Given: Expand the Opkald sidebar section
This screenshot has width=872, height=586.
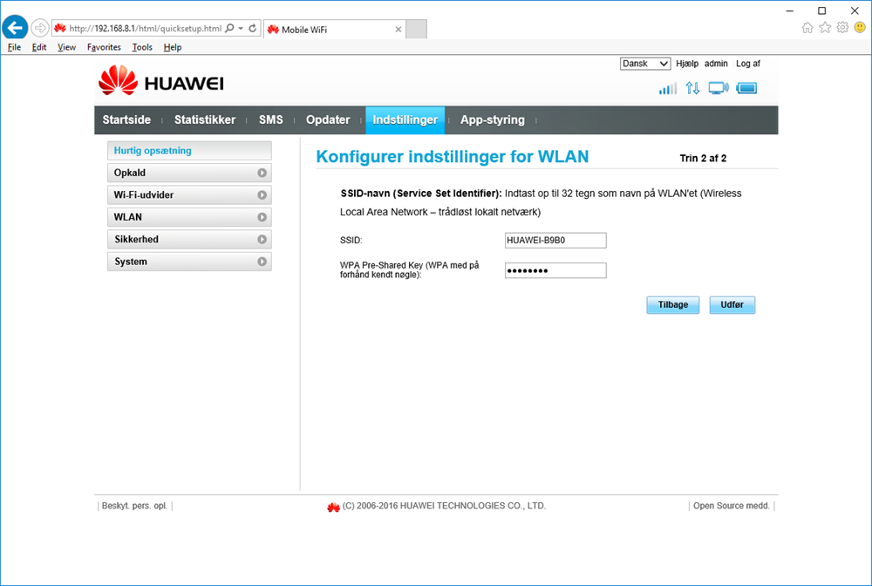Looking at the screenshot, I should click(x=189, y=173).
